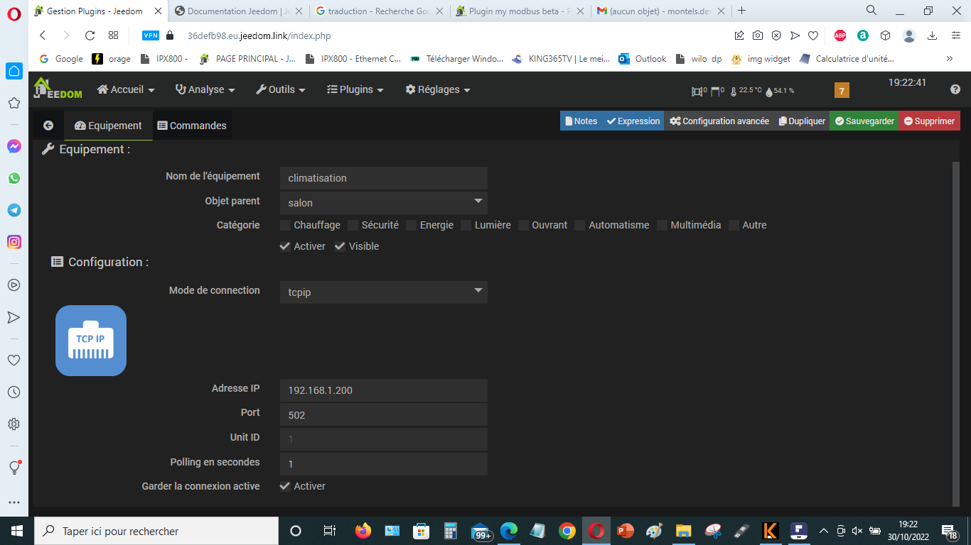Open Opera Messenger sidebar icon
The width and height of the screenshot is (971, 545).
tap(14, 146)
